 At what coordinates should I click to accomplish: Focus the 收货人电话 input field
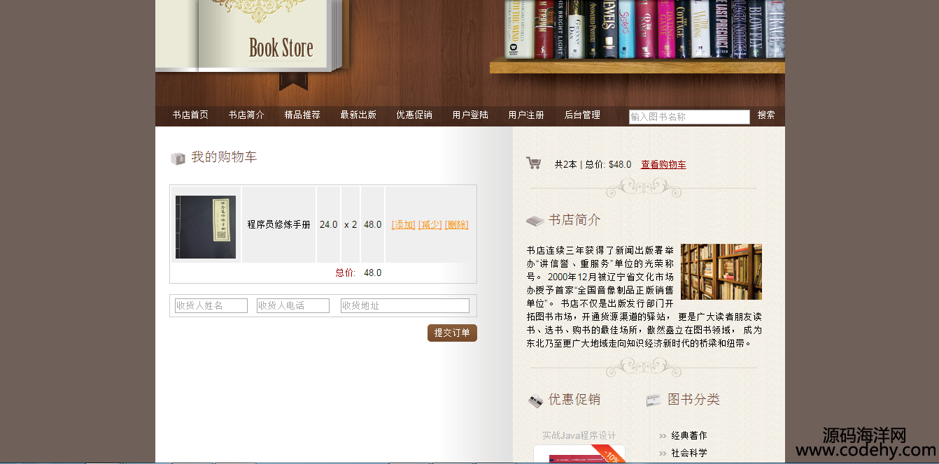(x=293, y=306)
